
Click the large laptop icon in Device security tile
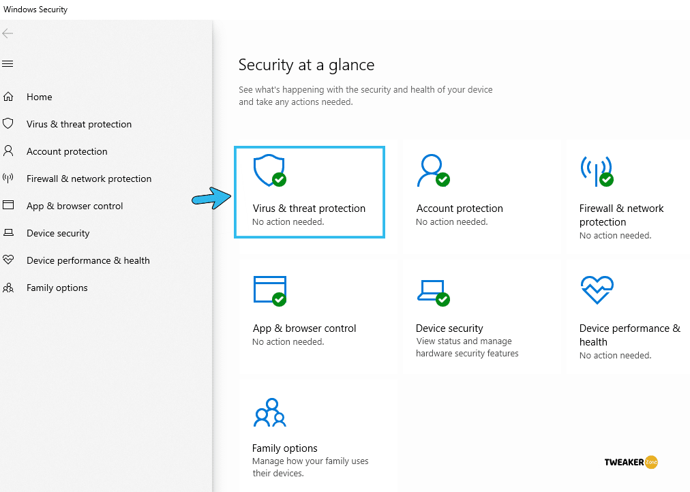click(x=433, y=292)
